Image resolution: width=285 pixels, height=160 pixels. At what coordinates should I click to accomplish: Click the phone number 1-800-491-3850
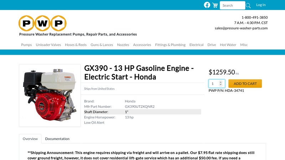pos(254,17)
